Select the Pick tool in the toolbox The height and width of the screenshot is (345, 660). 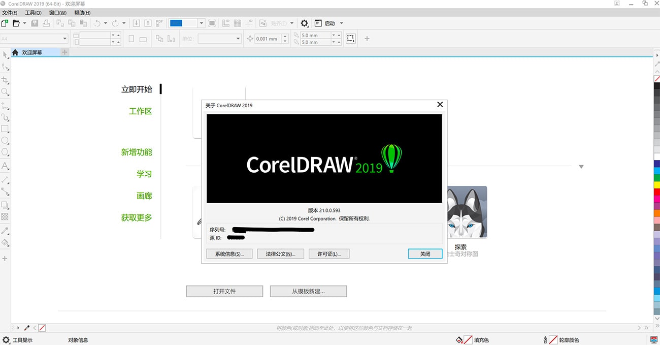click(5, 55)
